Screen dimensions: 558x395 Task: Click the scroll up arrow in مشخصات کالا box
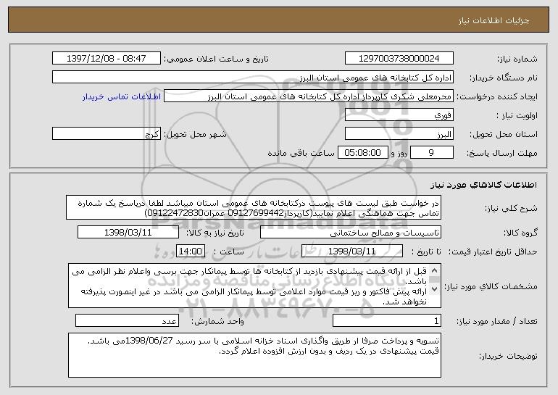pos(434,271)
